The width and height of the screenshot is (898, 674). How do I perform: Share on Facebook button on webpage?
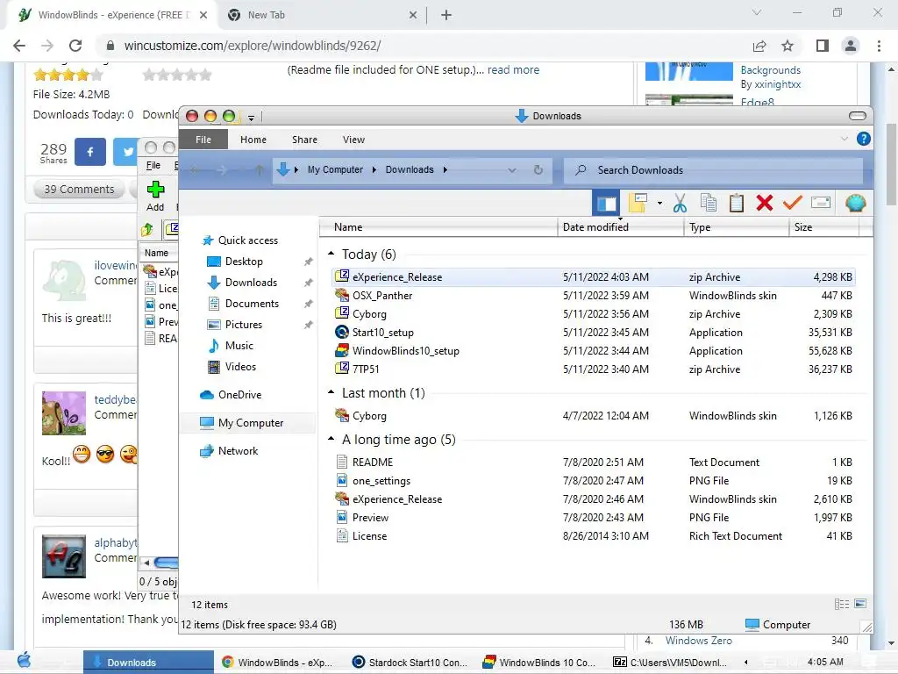[90, 151]
